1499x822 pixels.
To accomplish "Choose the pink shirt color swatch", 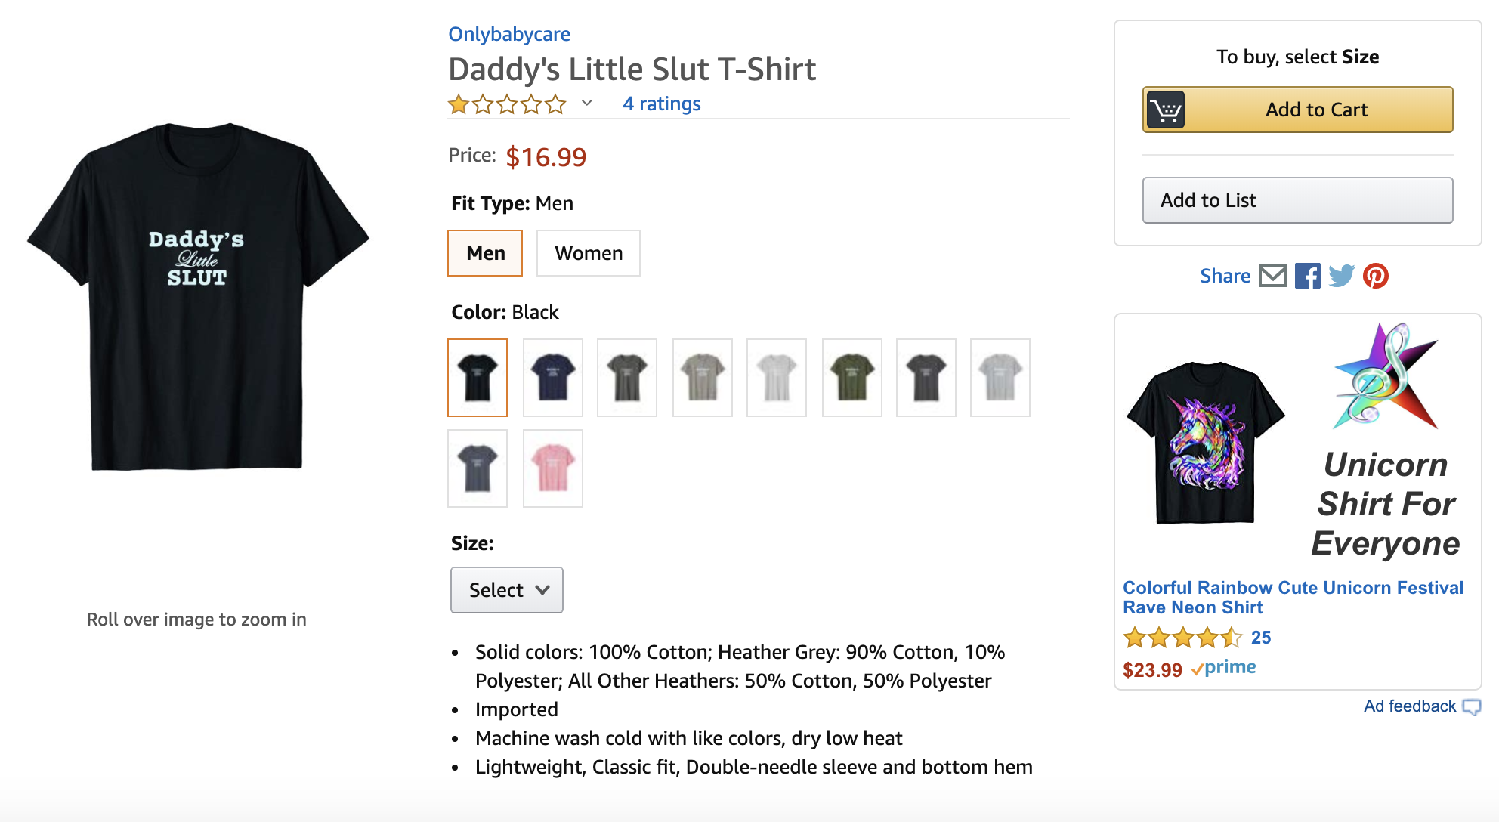I will 553,468.
